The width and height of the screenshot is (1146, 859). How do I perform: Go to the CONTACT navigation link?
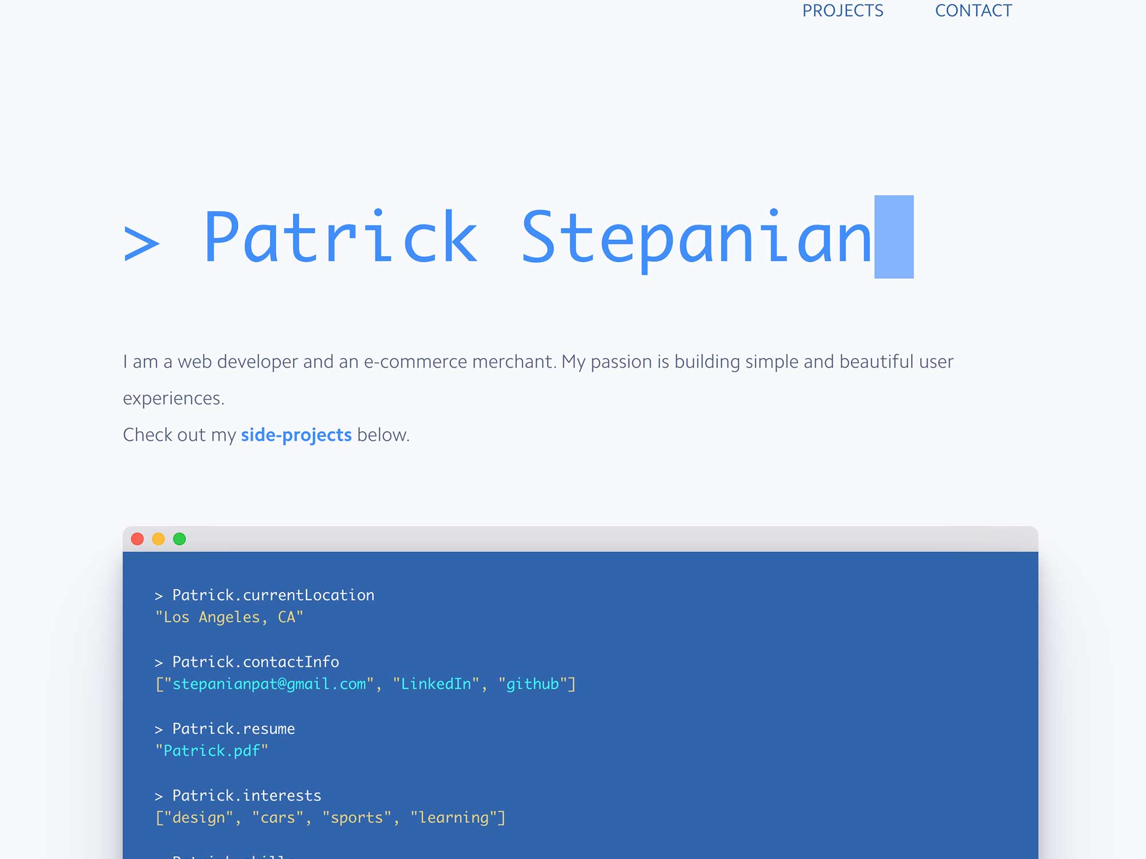tap(973, 11)
